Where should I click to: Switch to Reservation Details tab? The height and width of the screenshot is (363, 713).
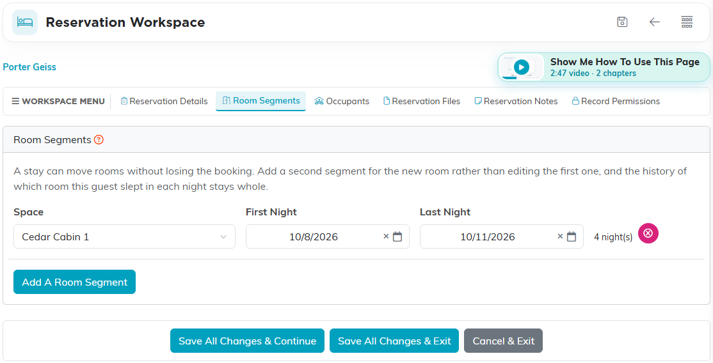pos(164,102)
